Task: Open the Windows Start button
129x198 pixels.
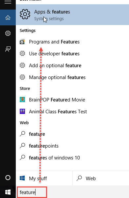Action: coord(8,192)
